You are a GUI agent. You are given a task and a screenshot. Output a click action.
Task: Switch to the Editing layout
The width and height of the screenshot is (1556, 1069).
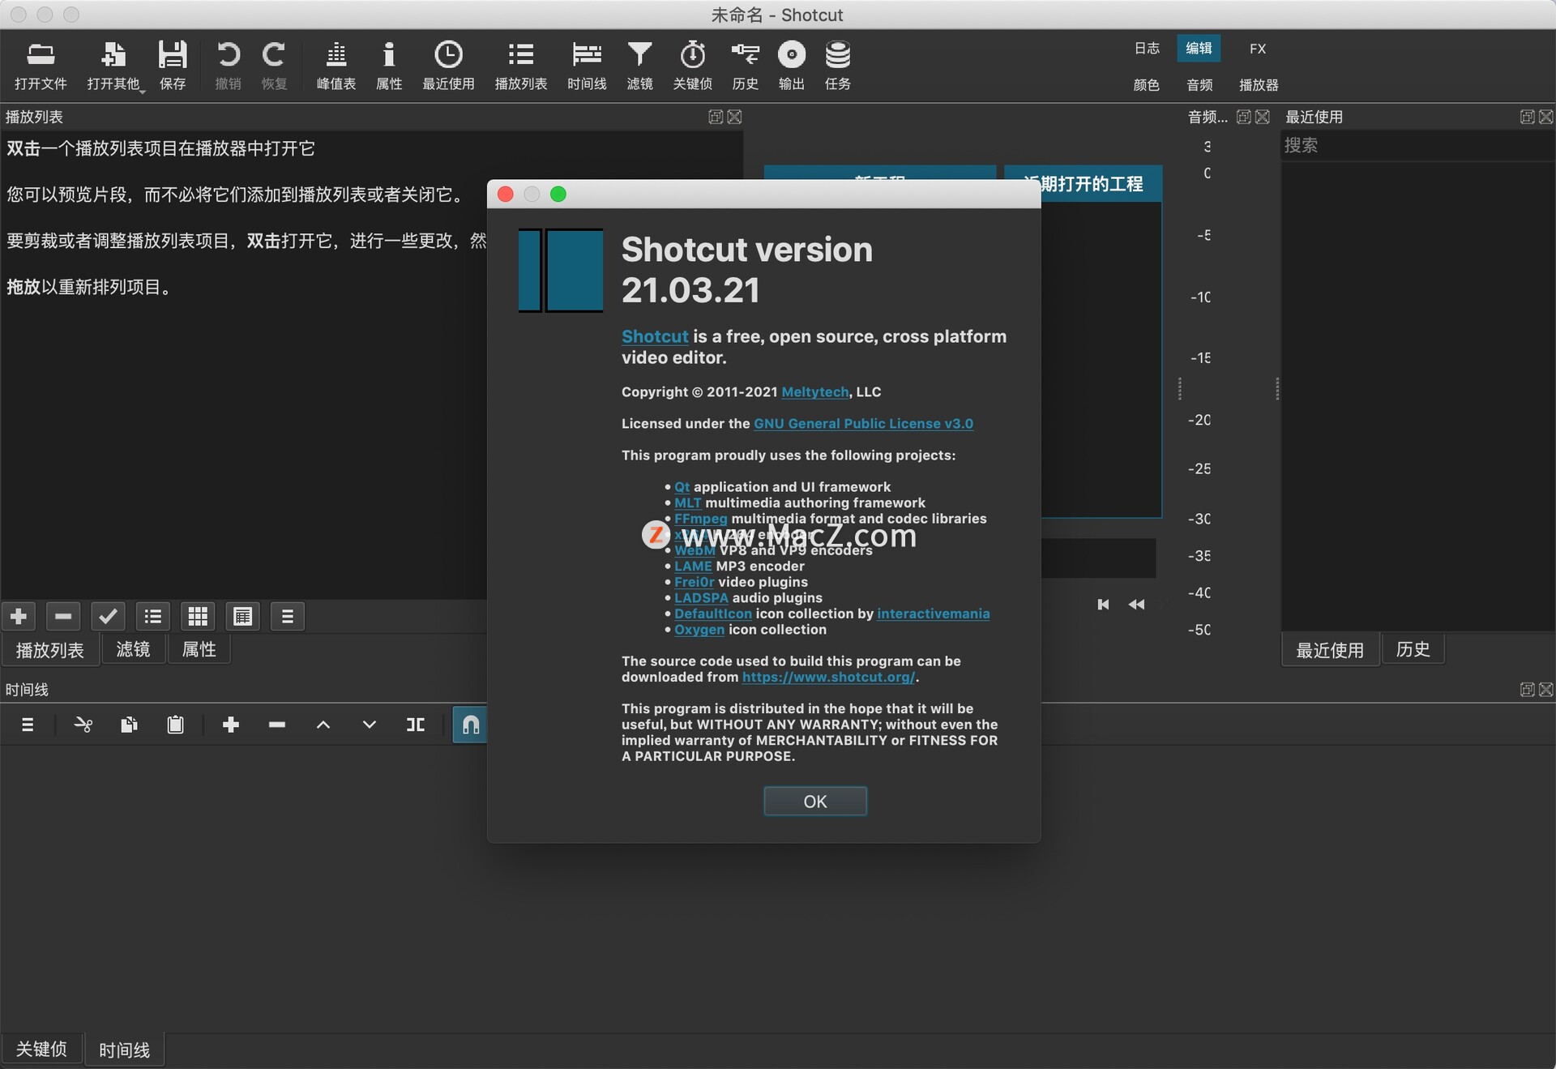pyautogui.click(x=1199, y=49)
